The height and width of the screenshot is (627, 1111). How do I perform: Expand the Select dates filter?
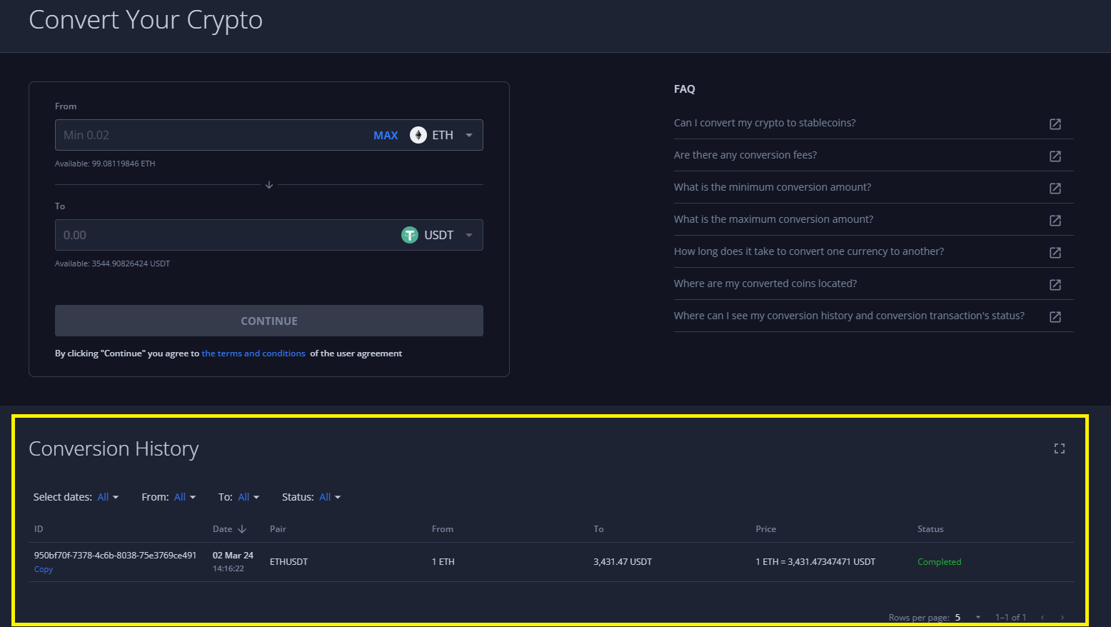point(108,497)
